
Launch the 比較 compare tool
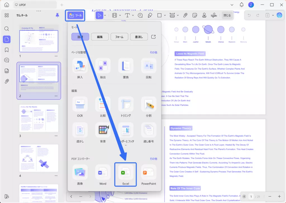click(x=103, y=107)
